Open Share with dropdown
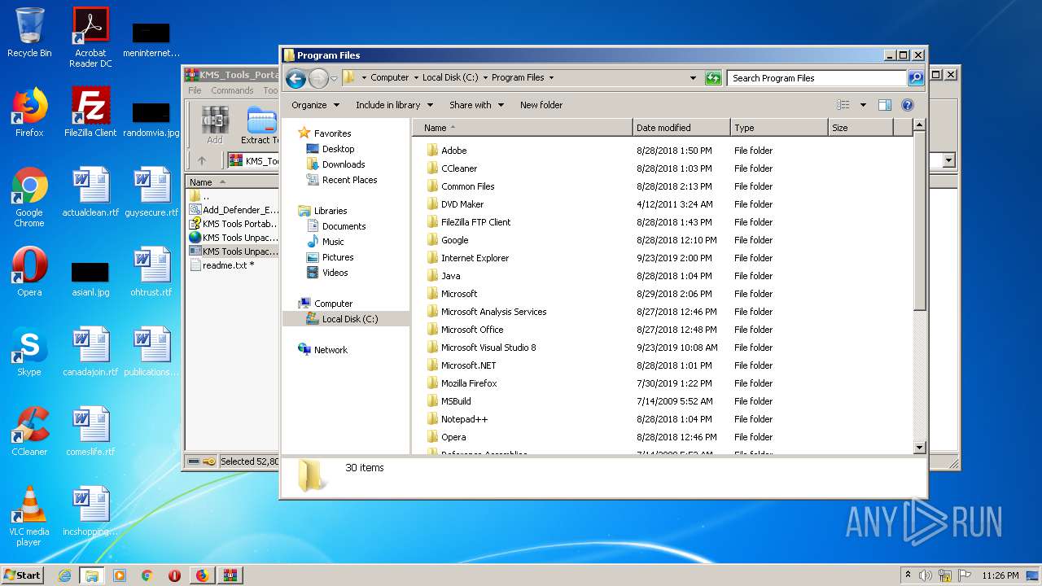 tap(476, 105)
